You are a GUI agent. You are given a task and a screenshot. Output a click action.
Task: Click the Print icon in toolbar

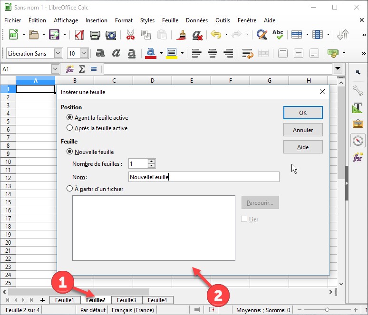(x=95, y=35)
